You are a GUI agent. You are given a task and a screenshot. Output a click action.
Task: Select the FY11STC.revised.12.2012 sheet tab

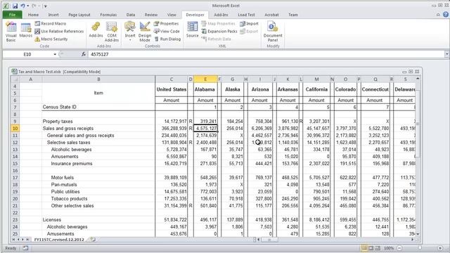click(59, 239)
